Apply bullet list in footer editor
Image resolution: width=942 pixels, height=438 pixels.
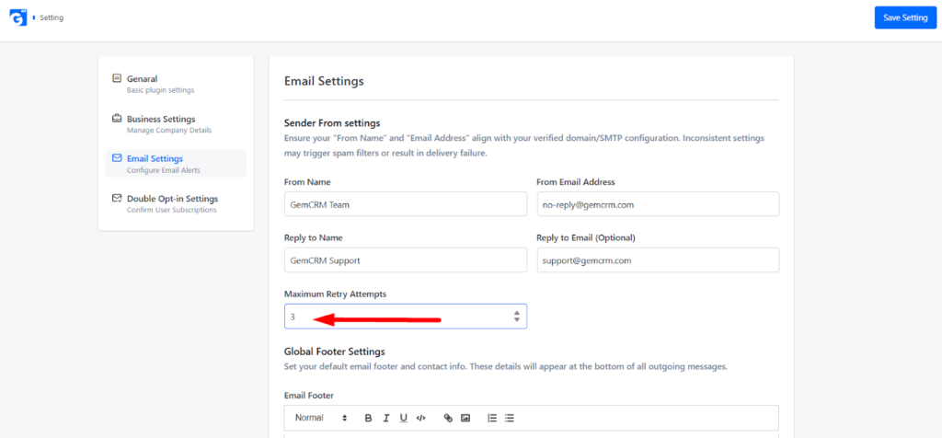coord(510,418)
